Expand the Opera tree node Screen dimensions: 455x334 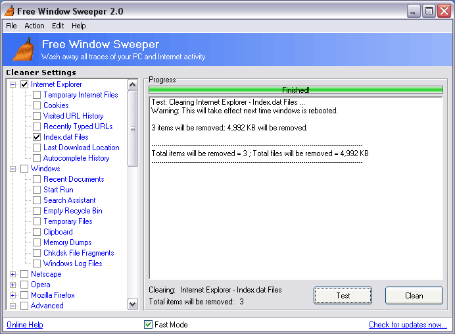[x=12, y=285]
